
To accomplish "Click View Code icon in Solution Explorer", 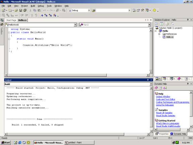I will [x=156, y=24].
